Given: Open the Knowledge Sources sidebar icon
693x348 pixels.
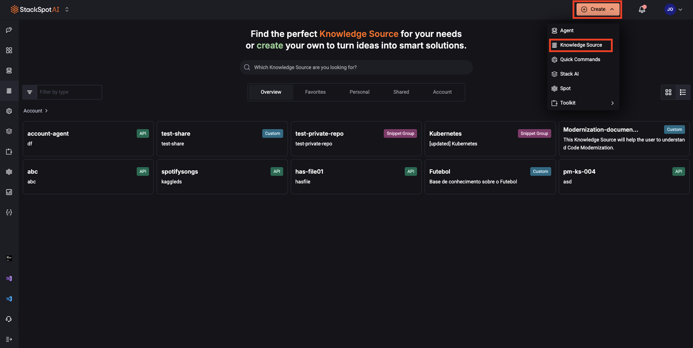Looking at the screenshot, I should 9,91.
